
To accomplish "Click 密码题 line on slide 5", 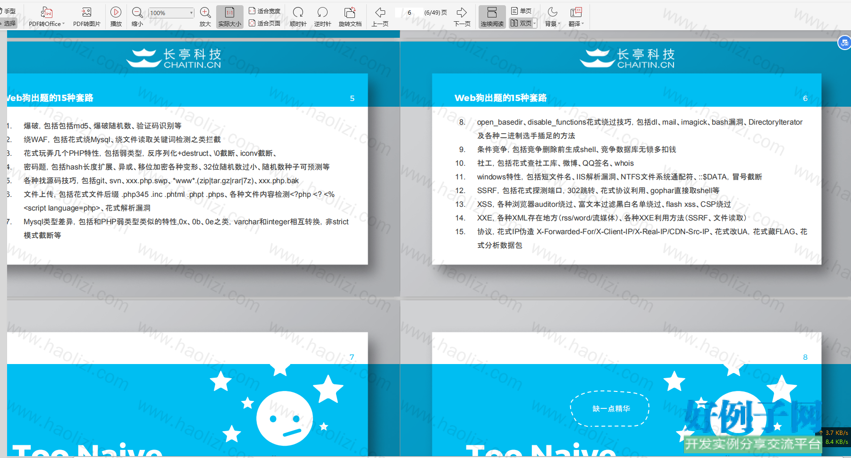I will 177,167.
